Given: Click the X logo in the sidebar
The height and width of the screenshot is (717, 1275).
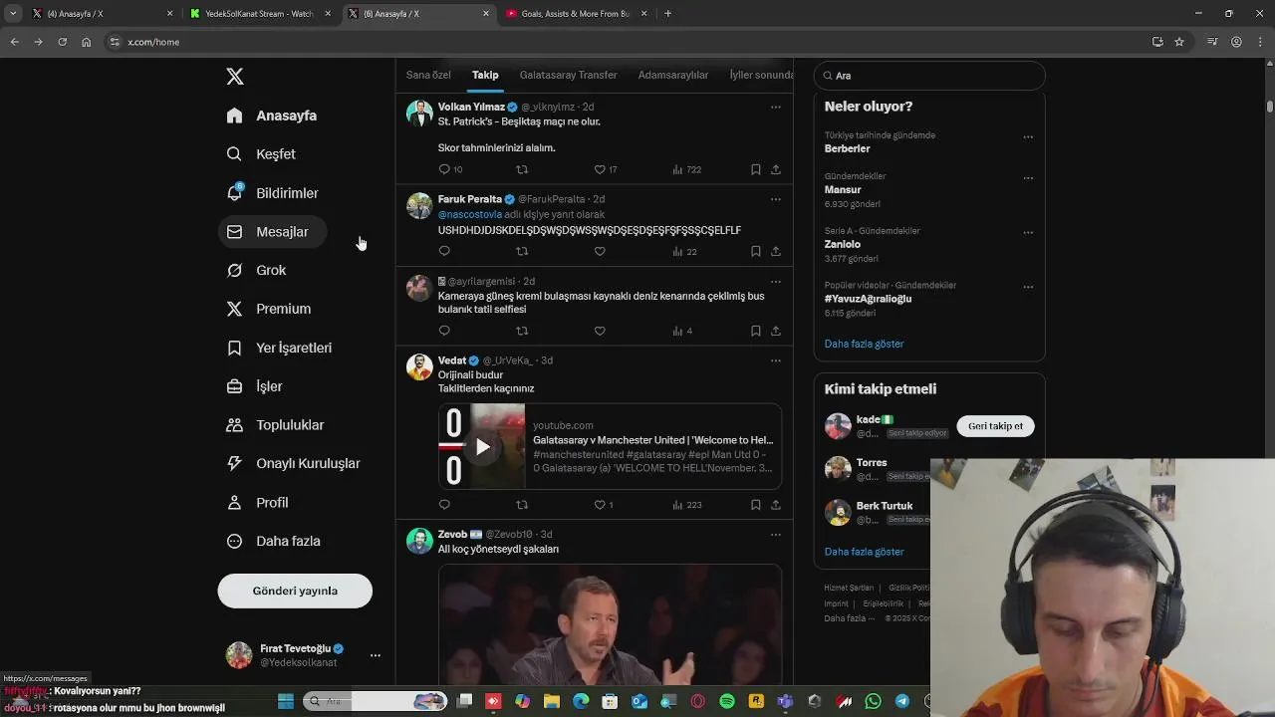Looking at the screenshot, I should pos(235,77).
